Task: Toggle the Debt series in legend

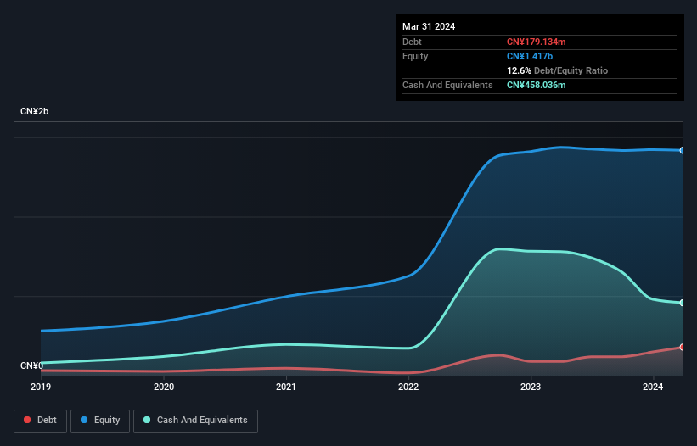Action: point(41,421)
